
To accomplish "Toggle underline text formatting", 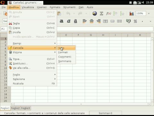I will tap(75, 21).
